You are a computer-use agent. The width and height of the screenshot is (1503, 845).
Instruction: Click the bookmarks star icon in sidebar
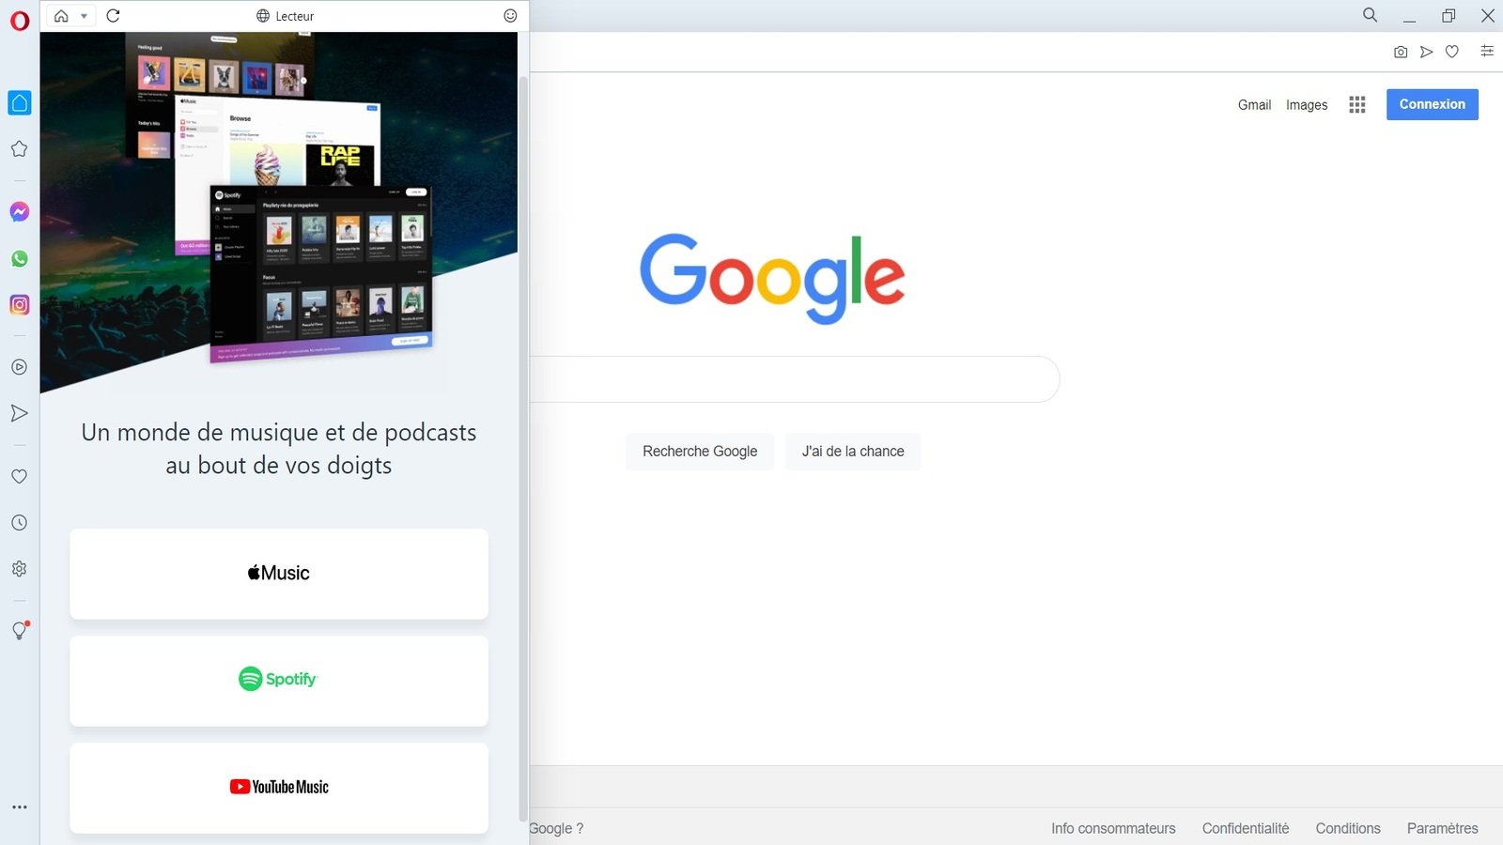tap(19, 148)
